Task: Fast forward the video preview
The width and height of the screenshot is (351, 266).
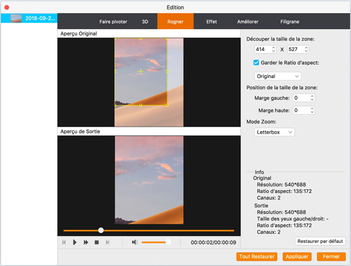Action: click(86, 242)
